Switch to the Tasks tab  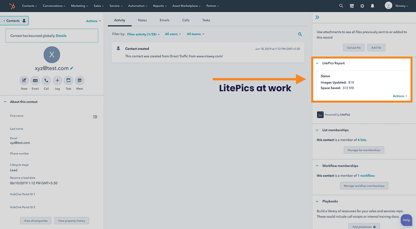click(206, 20)
